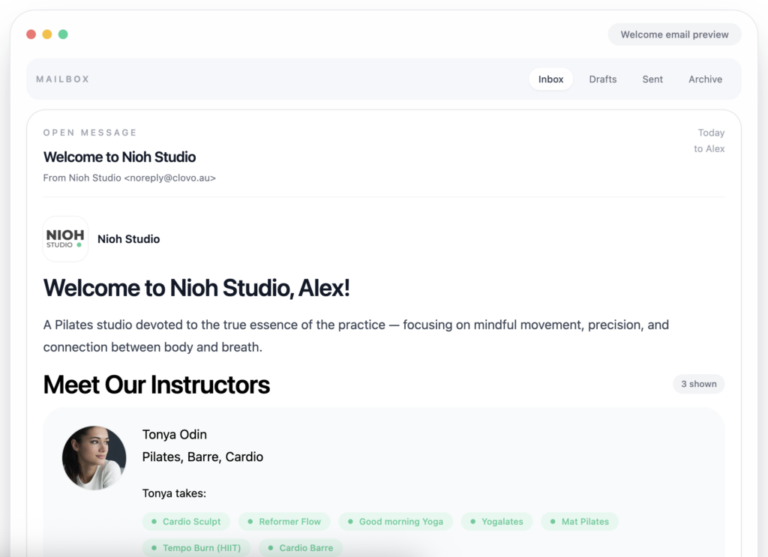Click the red close window dot
Image resolution: width=768 pixels, height=557 pixels.
coord(31,34)
